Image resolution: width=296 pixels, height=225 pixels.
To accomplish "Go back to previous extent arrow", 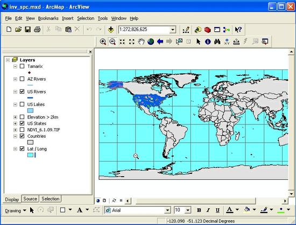I will (160, 41).
